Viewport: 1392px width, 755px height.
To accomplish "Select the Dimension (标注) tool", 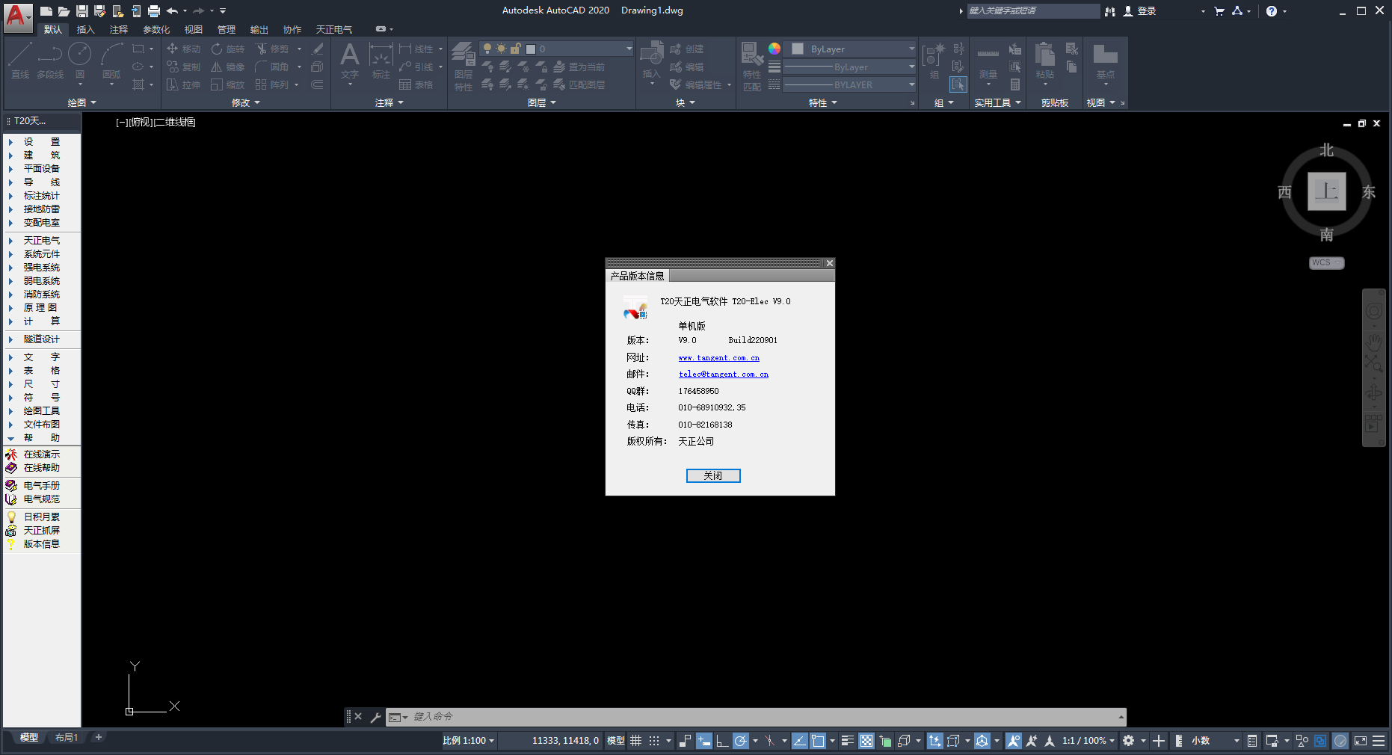I will [381, 60].
